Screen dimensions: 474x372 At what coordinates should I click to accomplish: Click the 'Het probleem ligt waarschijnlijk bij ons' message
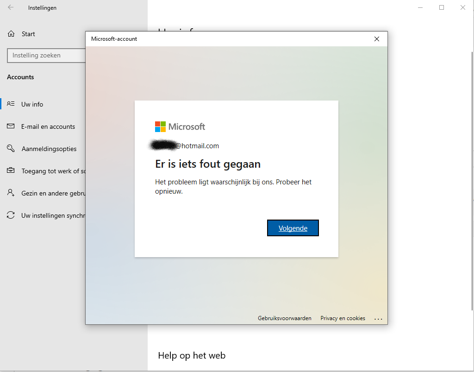(x=233, y=187)
